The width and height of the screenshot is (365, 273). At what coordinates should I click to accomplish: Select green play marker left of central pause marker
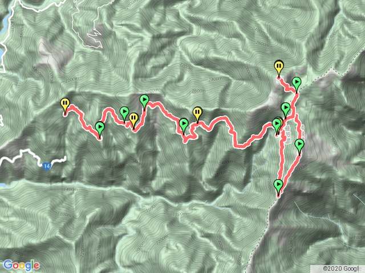click(x=184, y=125)
